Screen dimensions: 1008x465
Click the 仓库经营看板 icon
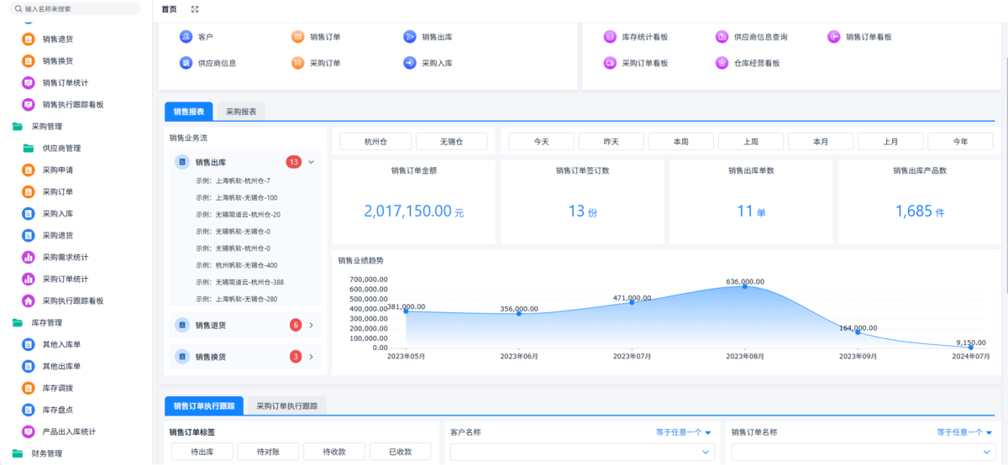722,63
